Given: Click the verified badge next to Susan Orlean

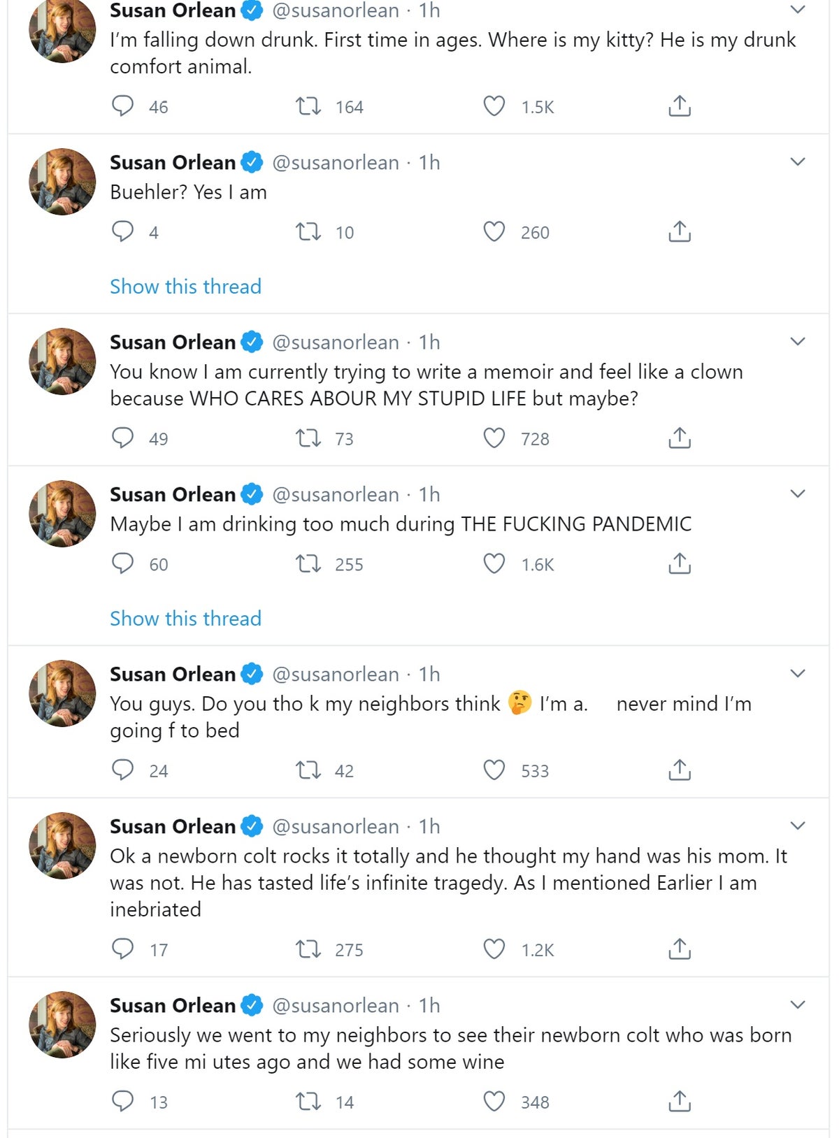Looking at the screenshot, I should click(x=250, y=10).
